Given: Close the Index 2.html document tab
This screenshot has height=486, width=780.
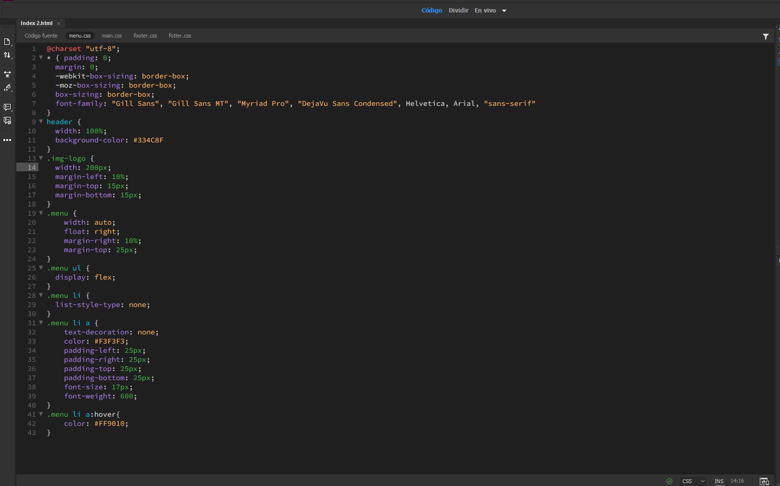Looking at the screenshot, I should coord(59,24).
